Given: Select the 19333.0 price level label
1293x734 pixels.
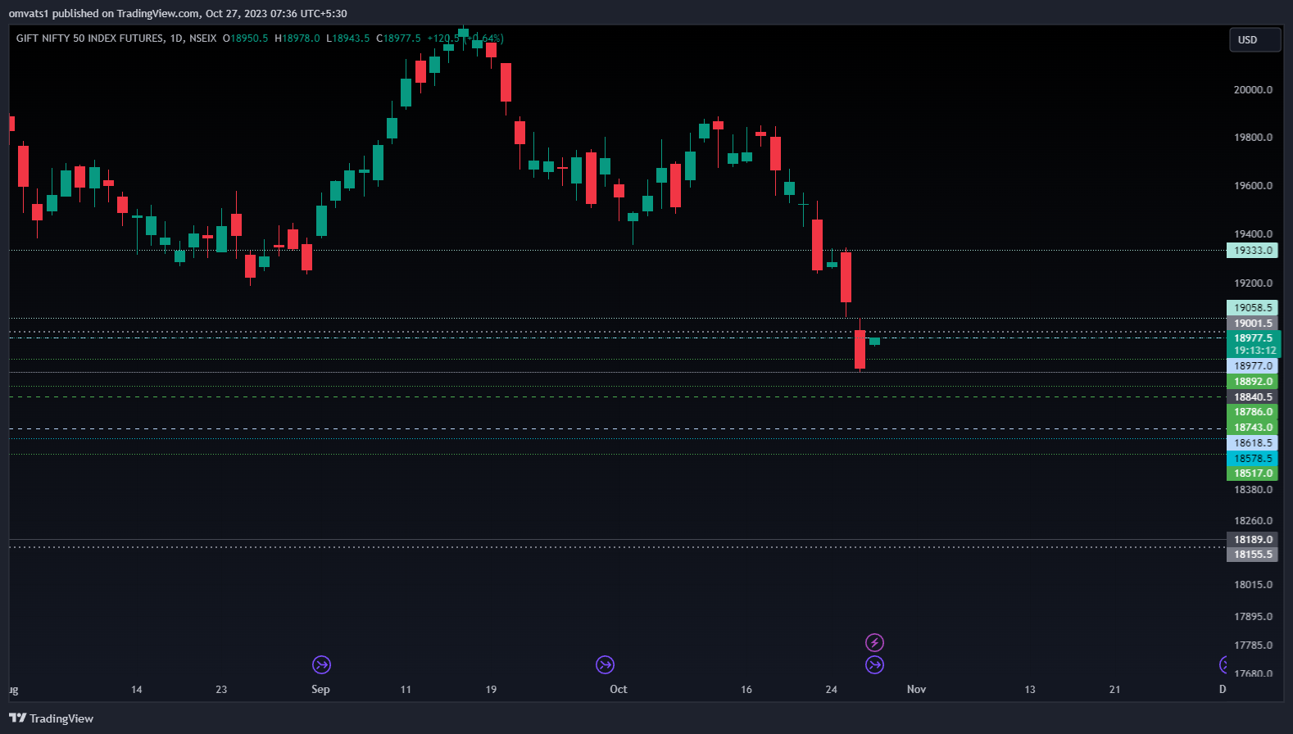Looking at the screenshot, I should click(1252, 251).
